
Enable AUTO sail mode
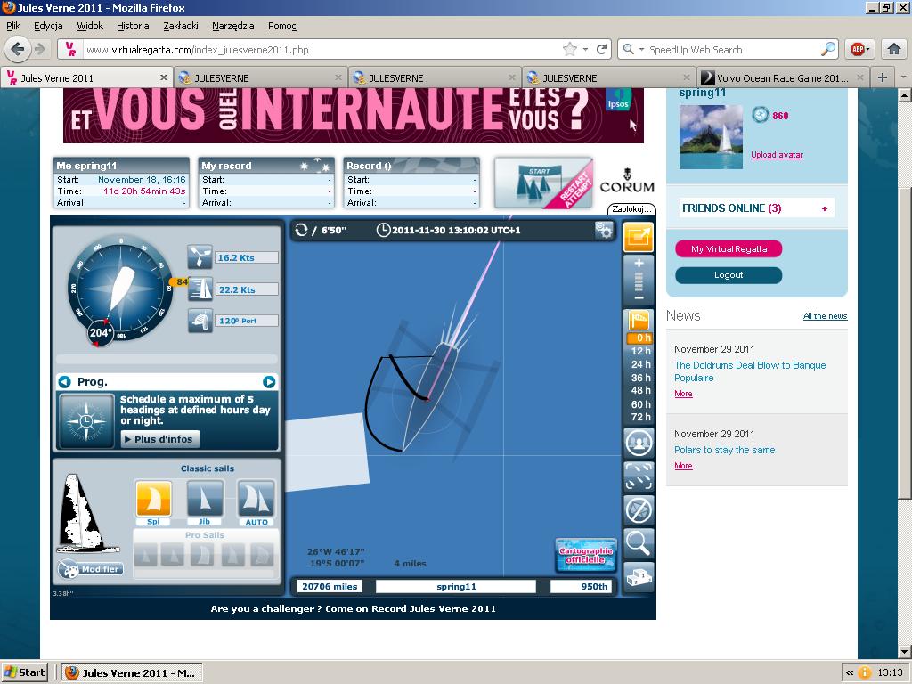[256, 499]
